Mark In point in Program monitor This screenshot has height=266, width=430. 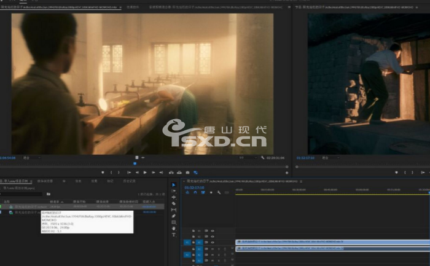click(x=405, y=173)
